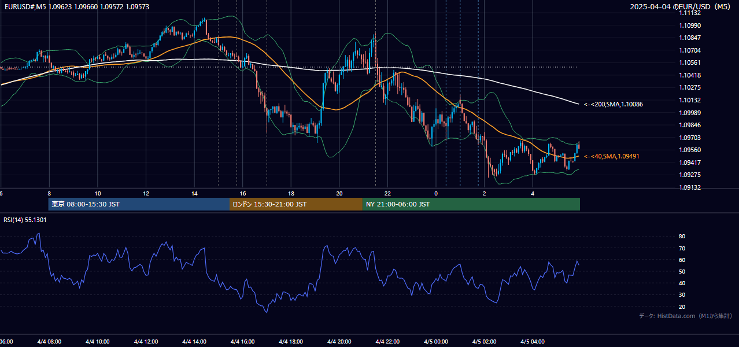Viewport: 739px width, 347px height.
Task: Click hour tick 10 under the candlestick chart
Action: (x=98, y=193)
